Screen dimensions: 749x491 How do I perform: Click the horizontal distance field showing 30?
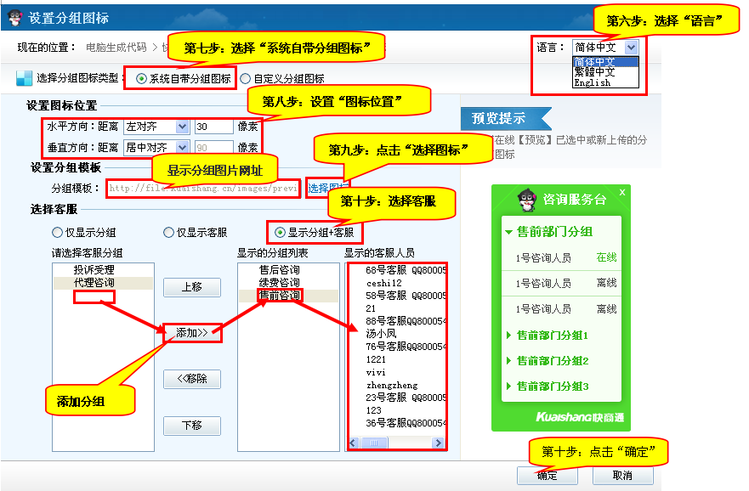point(213,127)
